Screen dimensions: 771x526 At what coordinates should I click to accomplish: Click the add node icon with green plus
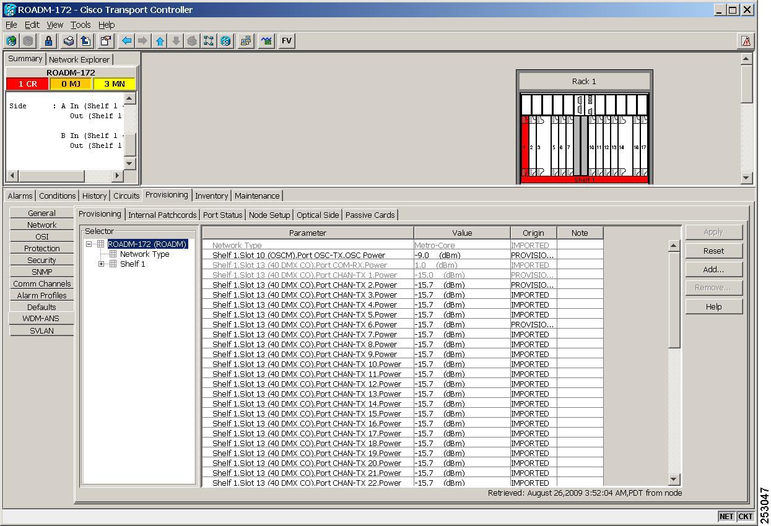tap(11, 41)
